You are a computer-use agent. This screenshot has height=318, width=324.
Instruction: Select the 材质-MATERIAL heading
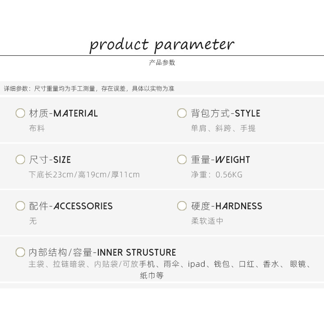pos(64,113)
